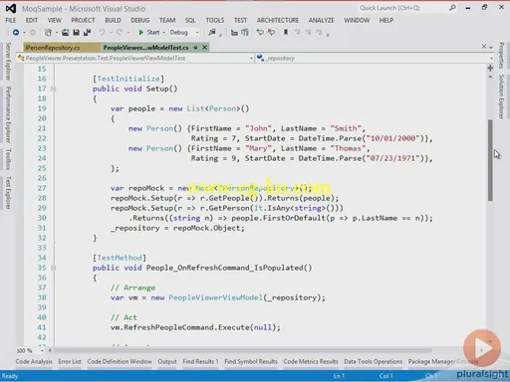This screenshot has height=382, width=510.
Task: Click the Undo toolbar icon
Action: point(102,32)
